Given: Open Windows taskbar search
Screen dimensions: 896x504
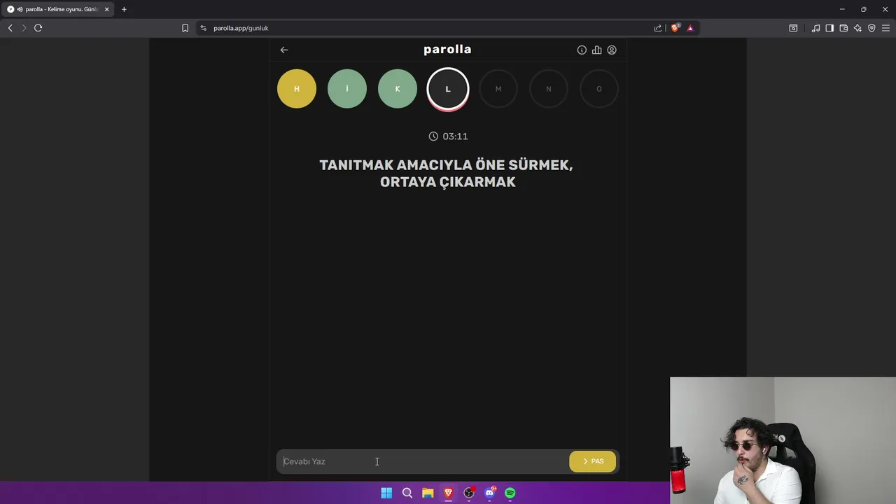Looking at the screenshot, I should [x=407, y=493].
